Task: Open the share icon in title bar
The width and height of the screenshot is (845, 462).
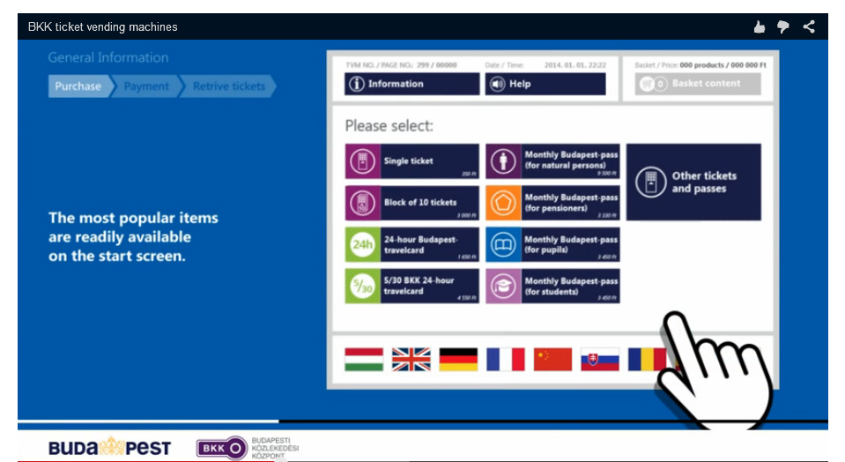Action: click(x=809, y=27)
